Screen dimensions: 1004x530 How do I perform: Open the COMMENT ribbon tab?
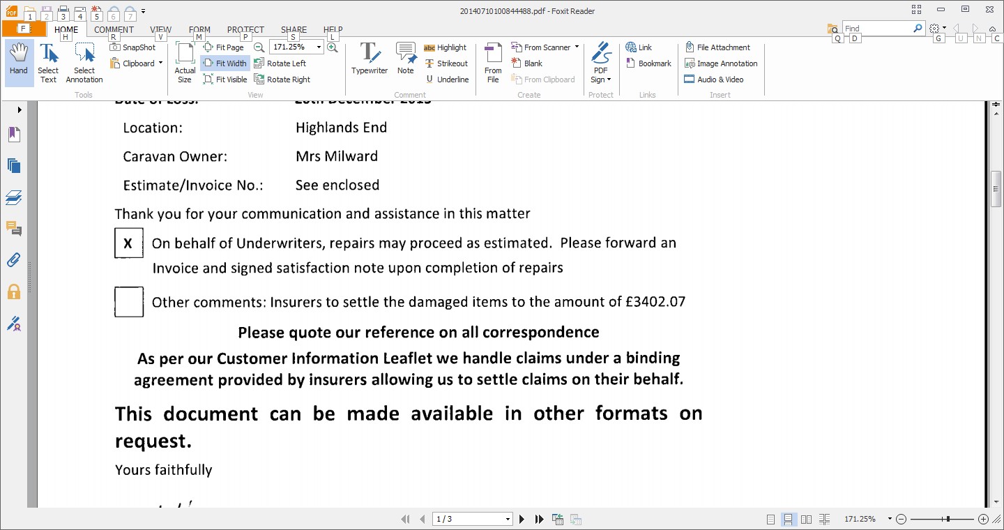[x=114, y=30]
